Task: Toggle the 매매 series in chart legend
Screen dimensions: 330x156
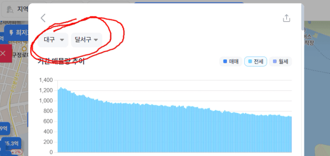Action: click(231, 62)
